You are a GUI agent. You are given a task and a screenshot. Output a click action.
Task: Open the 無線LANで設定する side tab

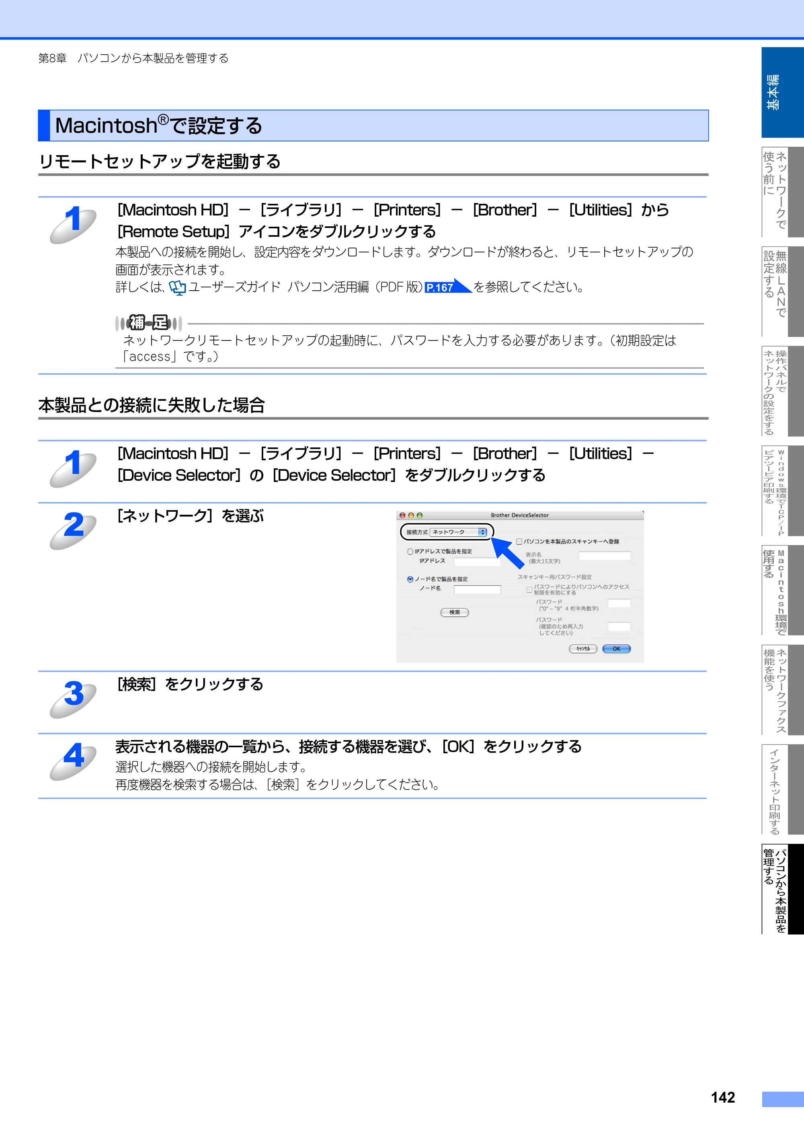[782, 291]
